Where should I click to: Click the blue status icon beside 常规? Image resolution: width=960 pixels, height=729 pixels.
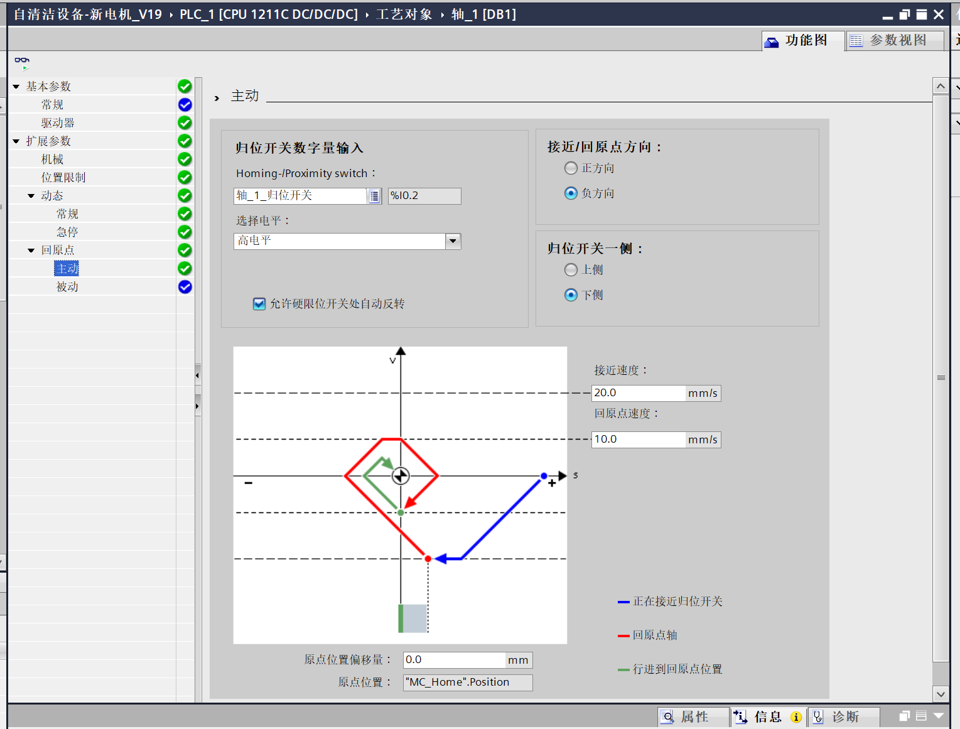click(185, 105)
